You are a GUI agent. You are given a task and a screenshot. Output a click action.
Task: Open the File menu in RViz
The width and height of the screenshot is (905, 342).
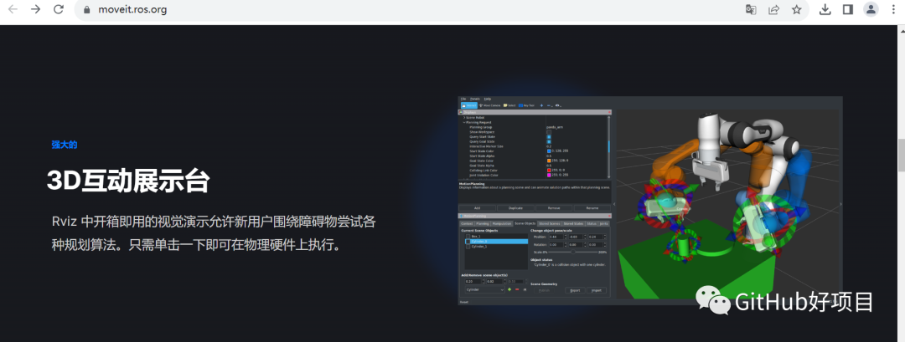coord(463,99)
